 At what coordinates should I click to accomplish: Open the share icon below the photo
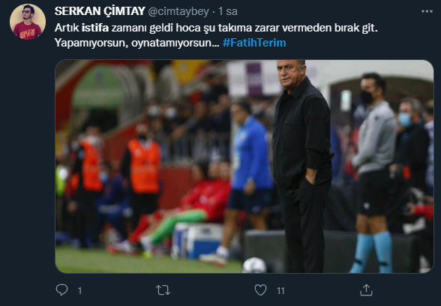(366, 290)
